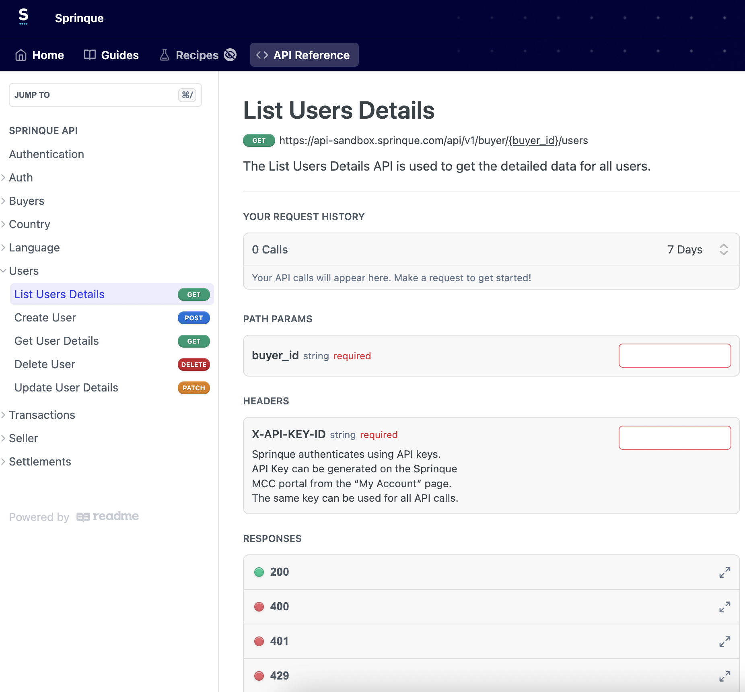Click the Sprinque S logo
The height and width of the screenshot is (692, 745).
point(24,16)
